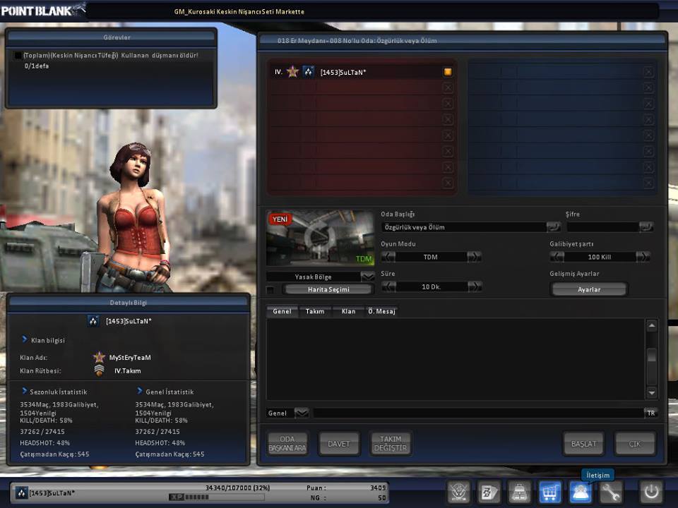Viewport: 678px width, 508px height.
Task: Open the Yasak Bölge map dropdown
Action: point(367,277)
